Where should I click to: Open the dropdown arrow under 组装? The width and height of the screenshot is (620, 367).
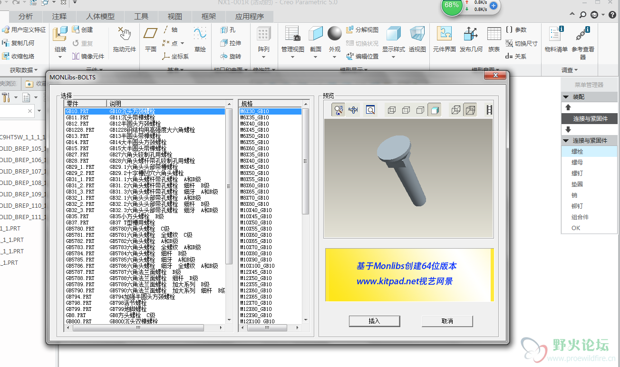(60, 58)
